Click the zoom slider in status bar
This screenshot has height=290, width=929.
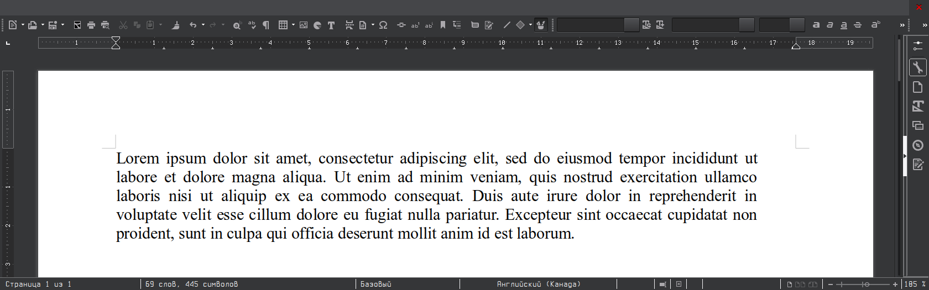tap(863, 284)
